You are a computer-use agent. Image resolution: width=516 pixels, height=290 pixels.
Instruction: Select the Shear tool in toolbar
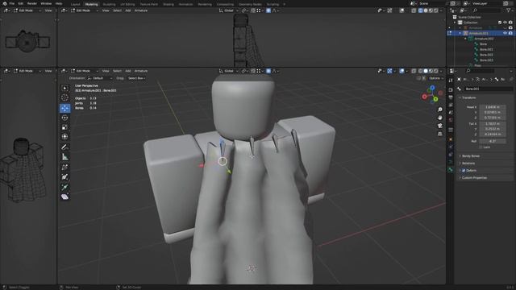(x=64, y=197)
